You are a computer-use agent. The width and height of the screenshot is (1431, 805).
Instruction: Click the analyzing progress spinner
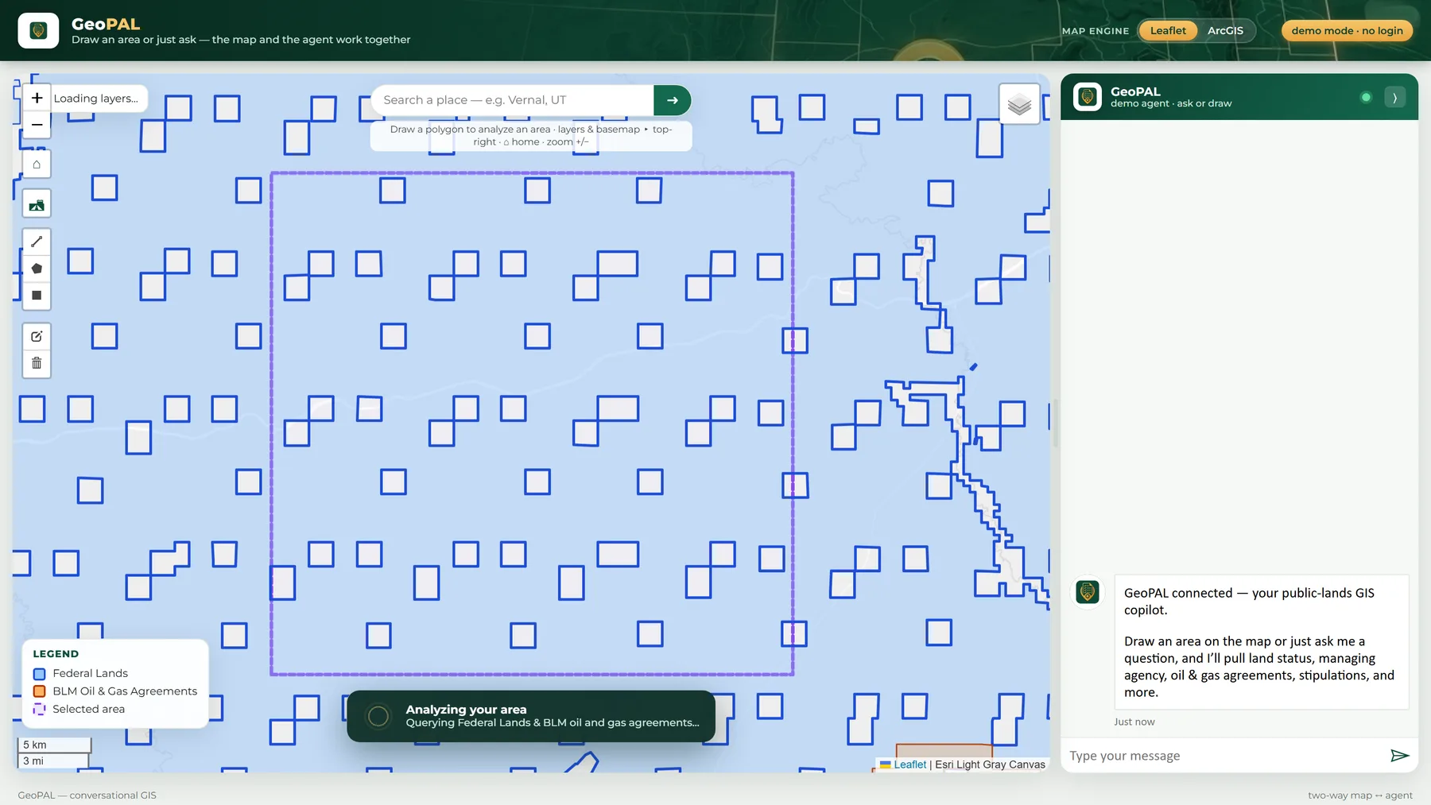378,716
